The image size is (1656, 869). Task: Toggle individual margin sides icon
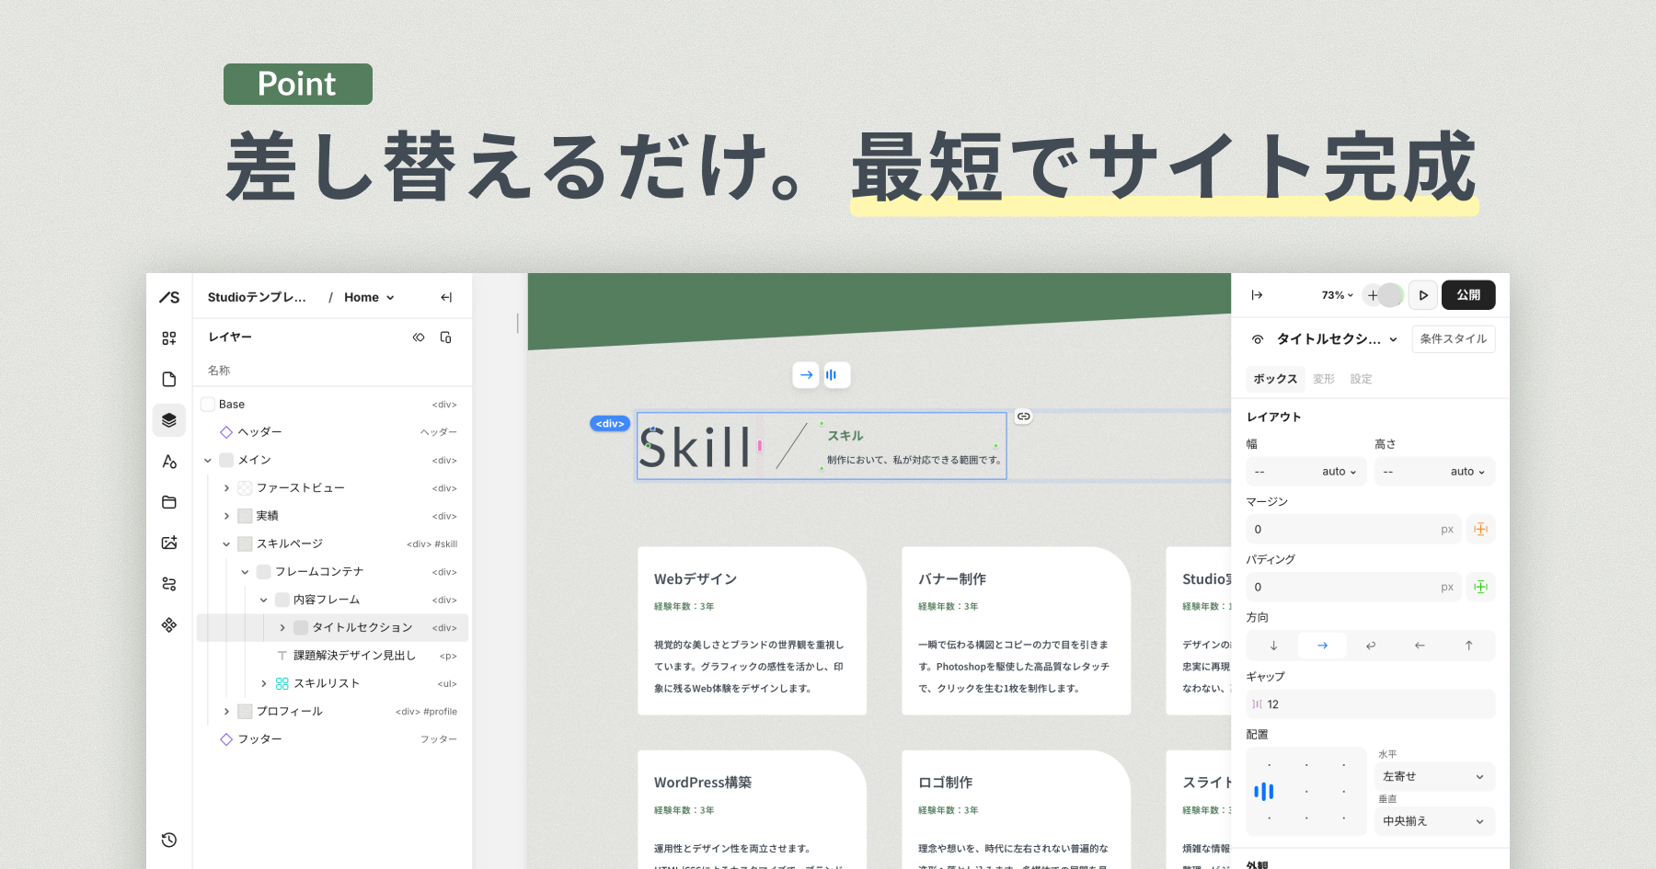click(1480, 529)
